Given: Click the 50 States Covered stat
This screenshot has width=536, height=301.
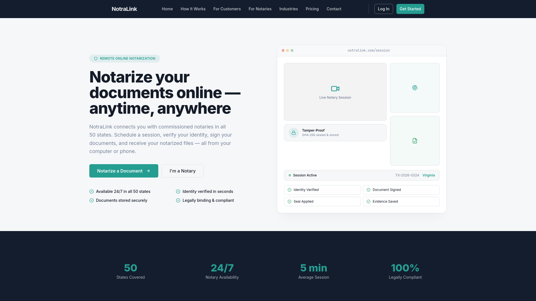Looking at the screenshot, I should click(x=131, y=271).
